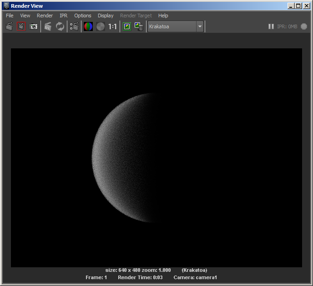Click the rendered sphere image

[x=156, y=158]
